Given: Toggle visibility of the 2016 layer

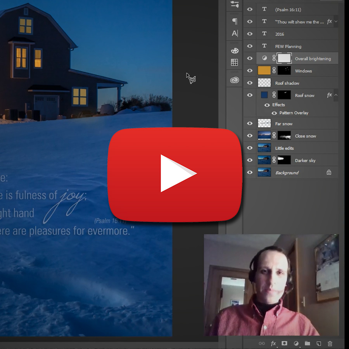Looking at the screenshot, I should pos(250,34).
